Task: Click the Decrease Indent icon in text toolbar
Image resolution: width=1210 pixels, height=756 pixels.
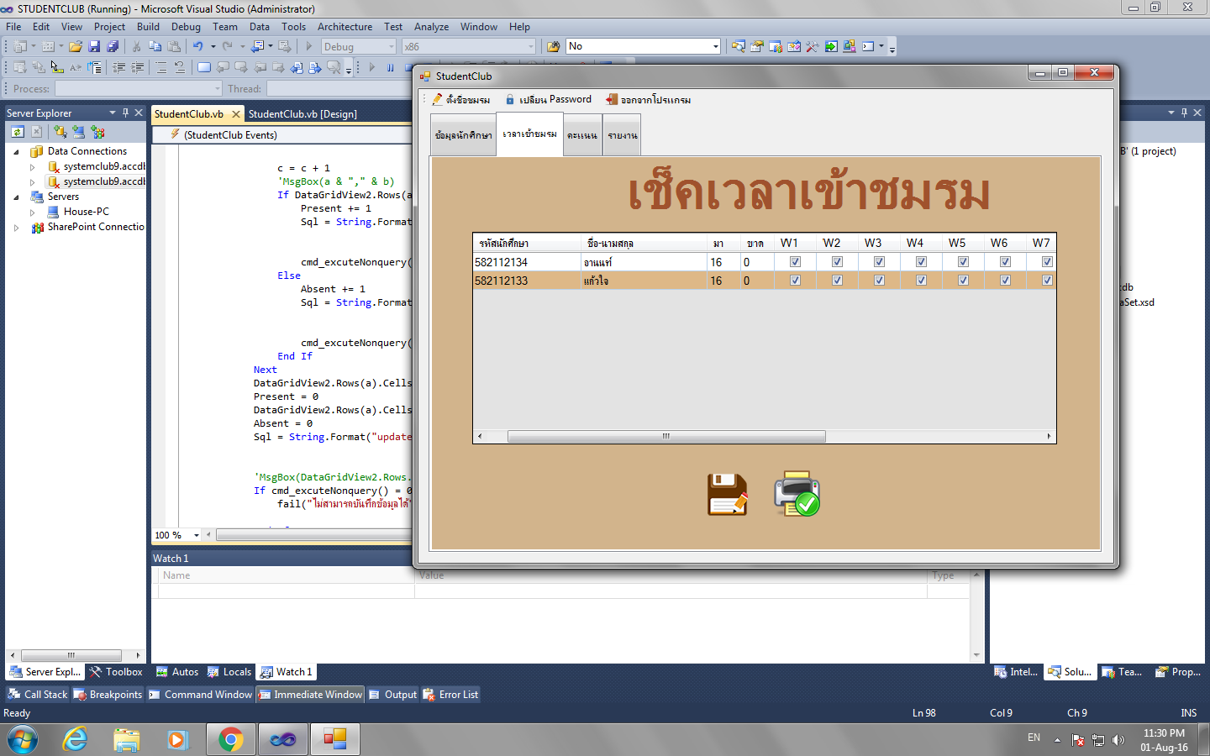Action: coord(118,67)
